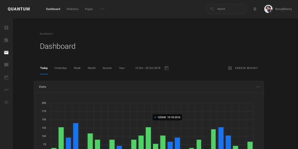The image size is (298, 149).
Task: Go to Statistics in the top navigation
Action: pyautogui.click(x=72, y=9)
